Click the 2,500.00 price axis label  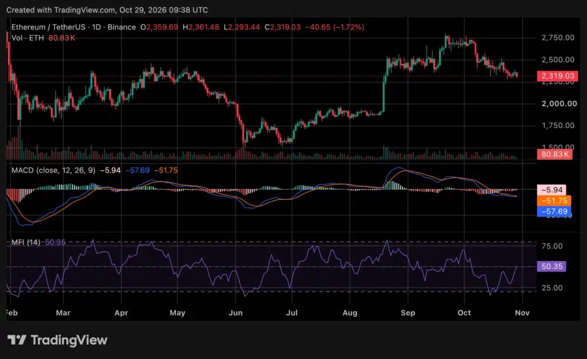click(558, 60)
